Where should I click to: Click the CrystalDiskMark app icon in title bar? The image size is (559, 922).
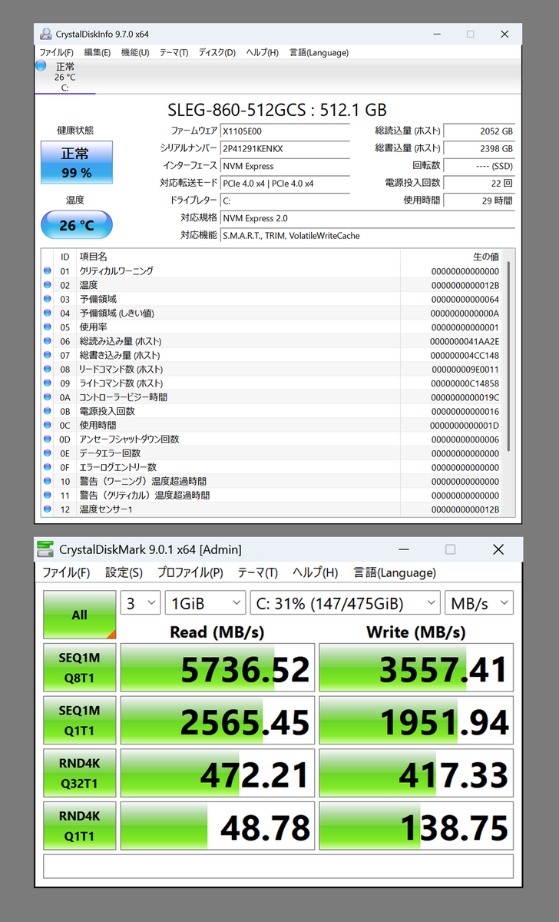tap(47, 549)
